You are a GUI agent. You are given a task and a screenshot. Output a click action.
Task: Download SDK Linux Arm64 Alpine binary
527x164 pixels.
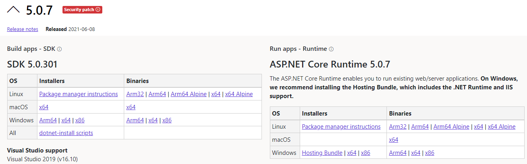click(189, 94)
